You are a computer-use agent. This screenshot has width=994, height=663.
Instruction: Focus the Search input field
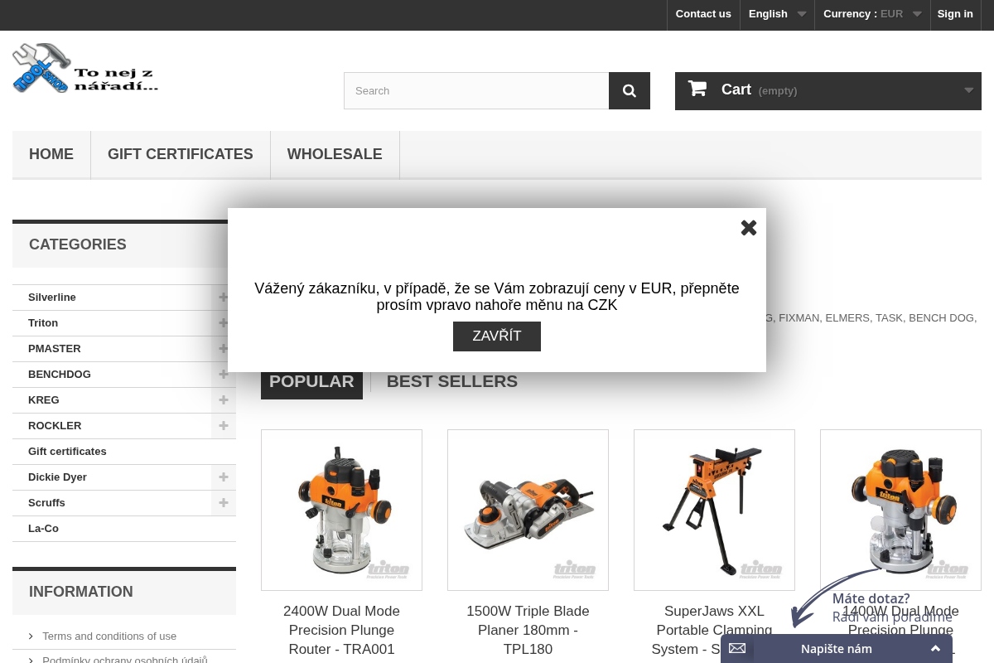(x=476, y=90)
